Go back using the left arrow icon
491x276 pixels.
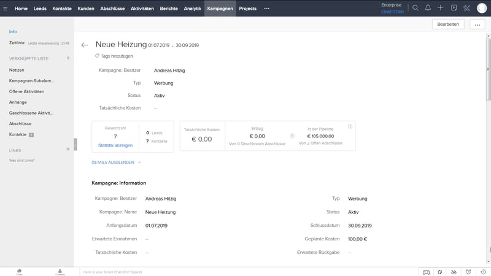click(x=85, y=45)
